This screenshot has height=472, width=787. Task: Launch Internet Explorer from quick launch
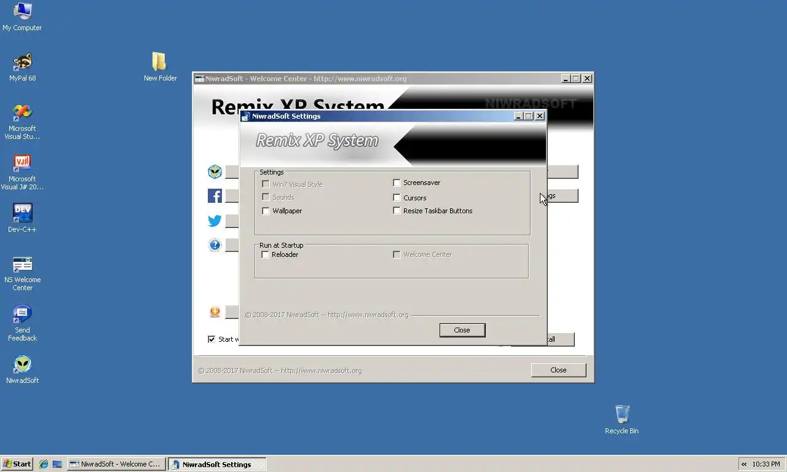(x=44, y=464)
